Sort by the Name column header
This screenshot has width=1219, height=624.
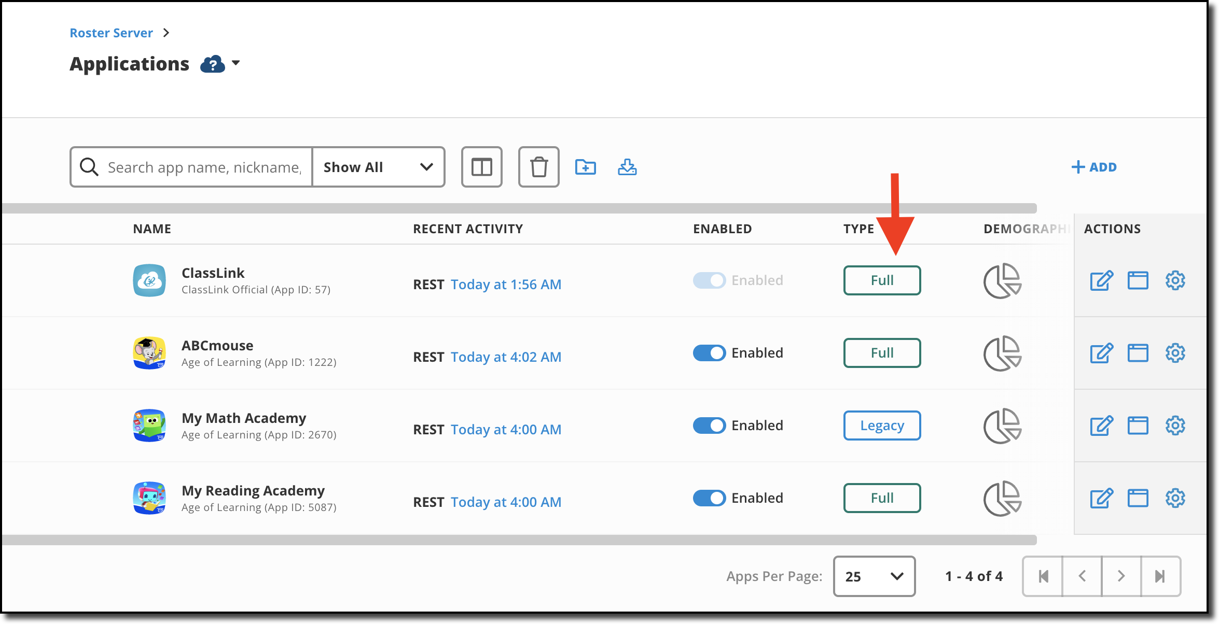[152, 229]
